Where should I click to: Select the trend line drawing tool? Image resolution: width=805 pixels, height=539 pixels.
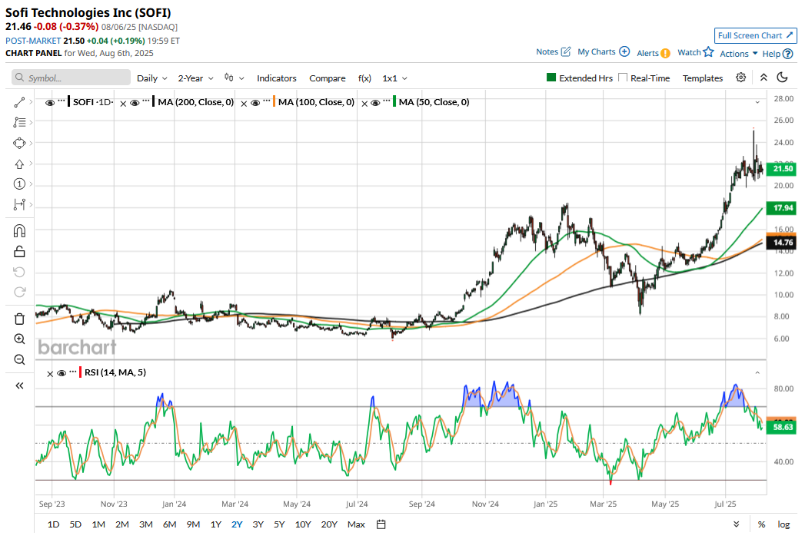coord(19,103)
